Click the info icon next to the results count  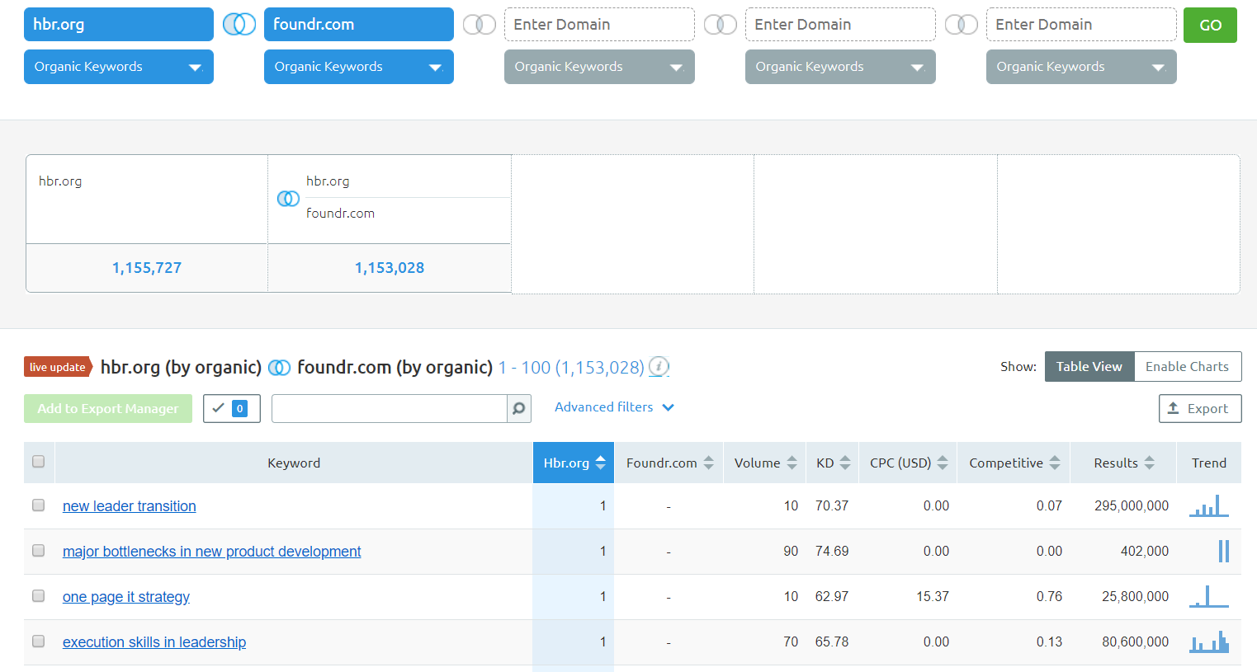coord(659,367)
